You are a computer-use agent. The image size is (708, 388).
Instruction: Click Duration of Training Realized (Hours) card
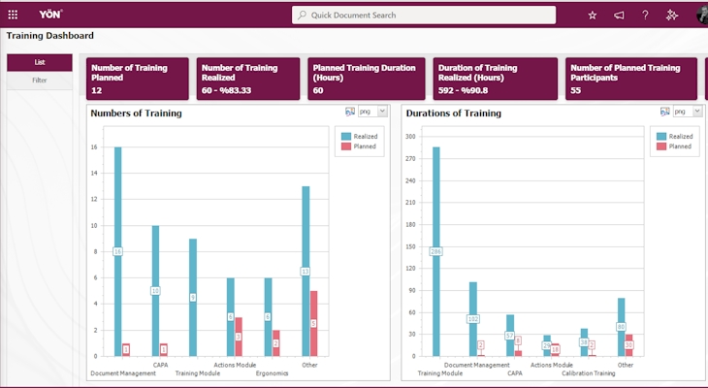[x=496, y=79]
